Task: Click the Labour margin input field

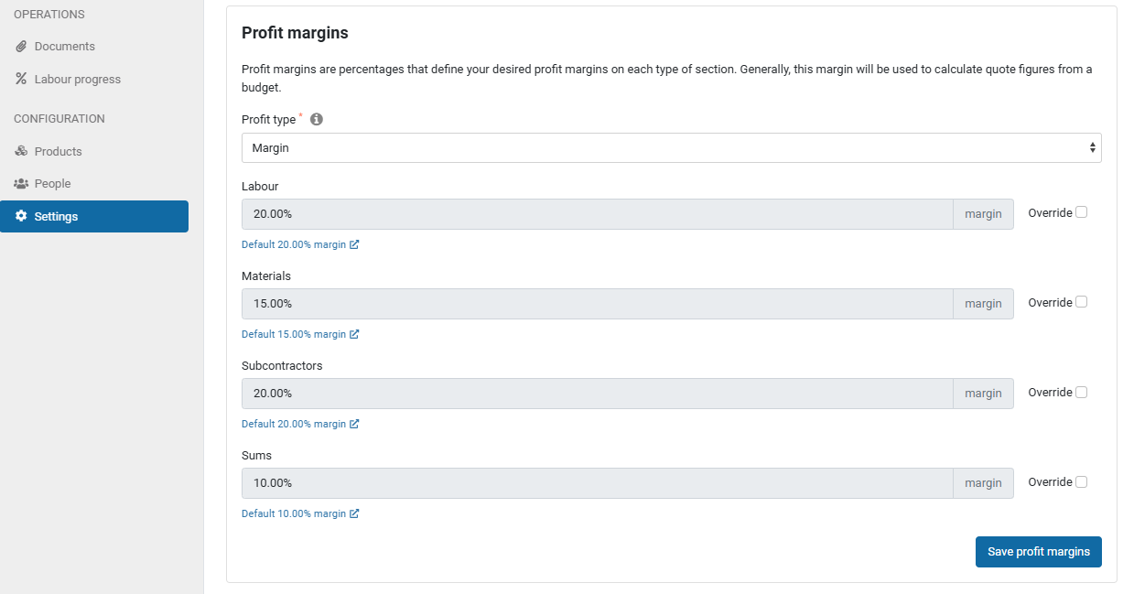Action: tap(597, 214)
